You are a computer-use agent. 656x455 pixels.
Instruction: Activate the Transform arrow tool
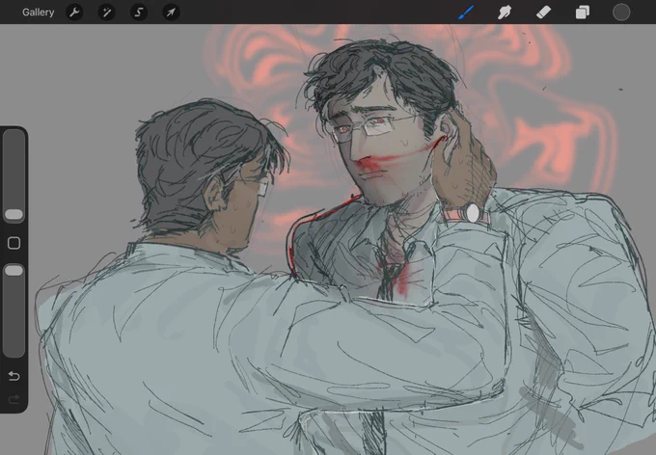[x=171, y=13]
